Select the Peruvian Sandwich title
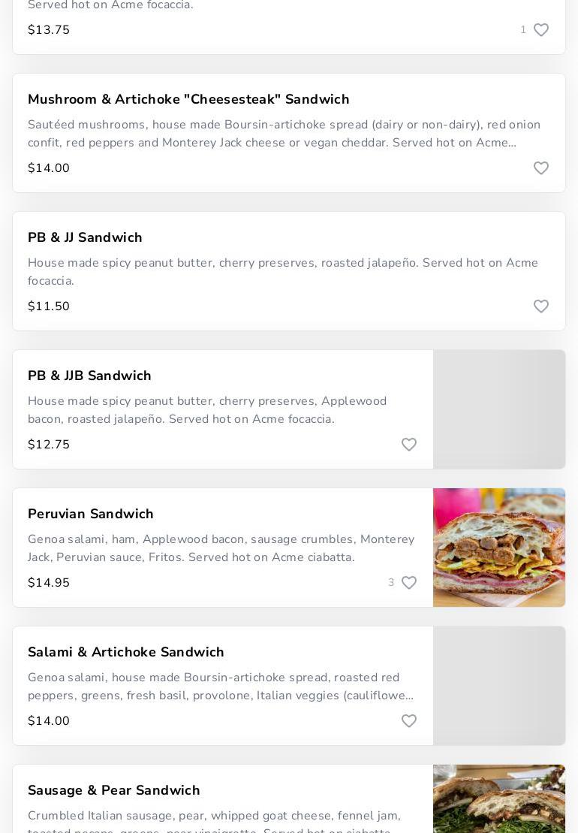 coord(91,514)
